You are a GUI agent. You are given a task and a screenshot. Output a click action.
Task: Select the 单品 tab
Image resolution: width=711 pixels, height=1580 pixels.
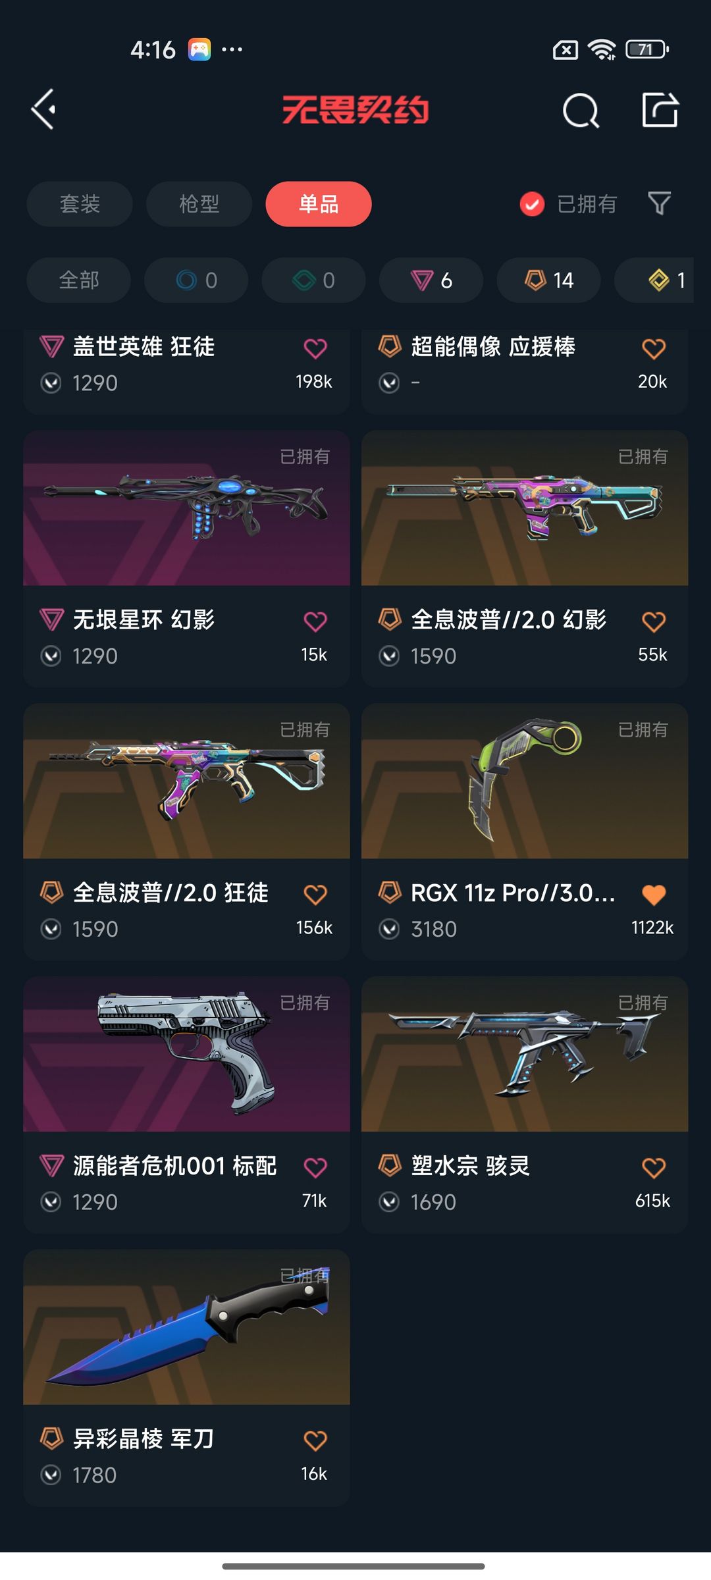click(319, 204)
